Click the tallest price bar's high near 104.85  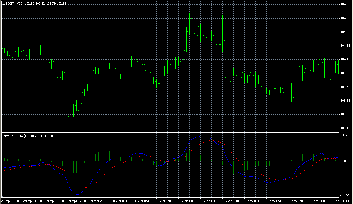(192, 10)
